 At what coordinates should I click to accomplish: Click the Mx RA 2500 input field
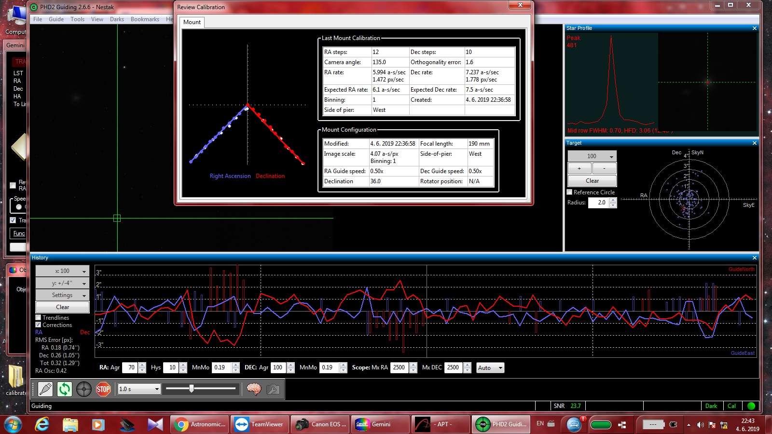400,368
